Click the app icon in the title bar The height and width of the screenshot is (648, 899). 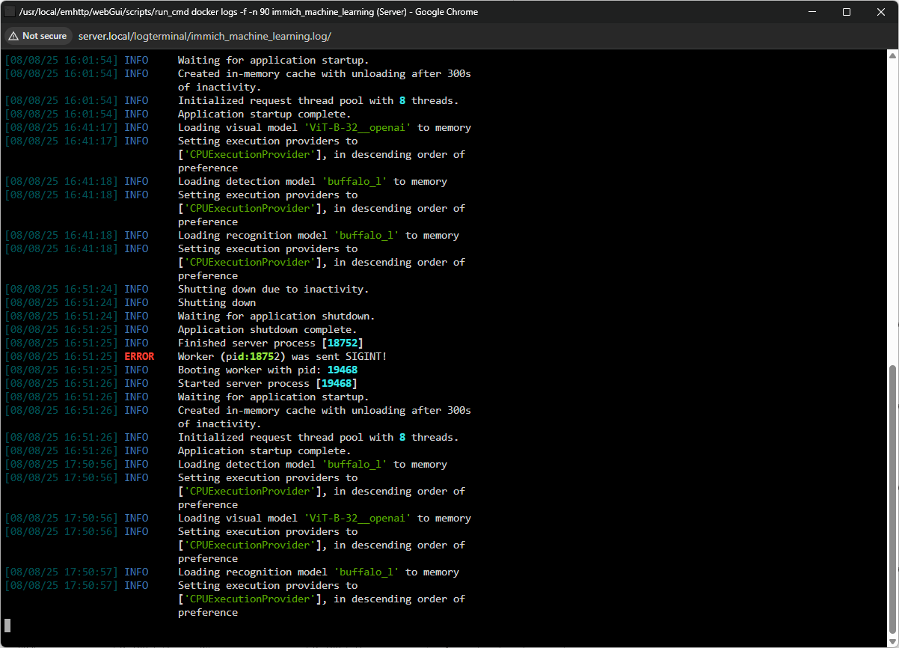pyautogui.click(x=10, y=12)
